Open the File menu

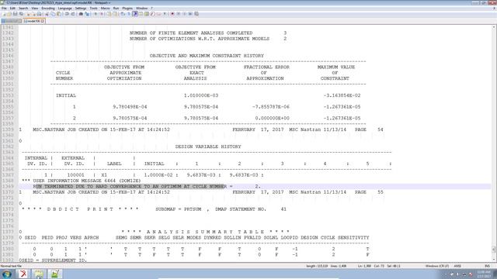(x=4, y=9)
